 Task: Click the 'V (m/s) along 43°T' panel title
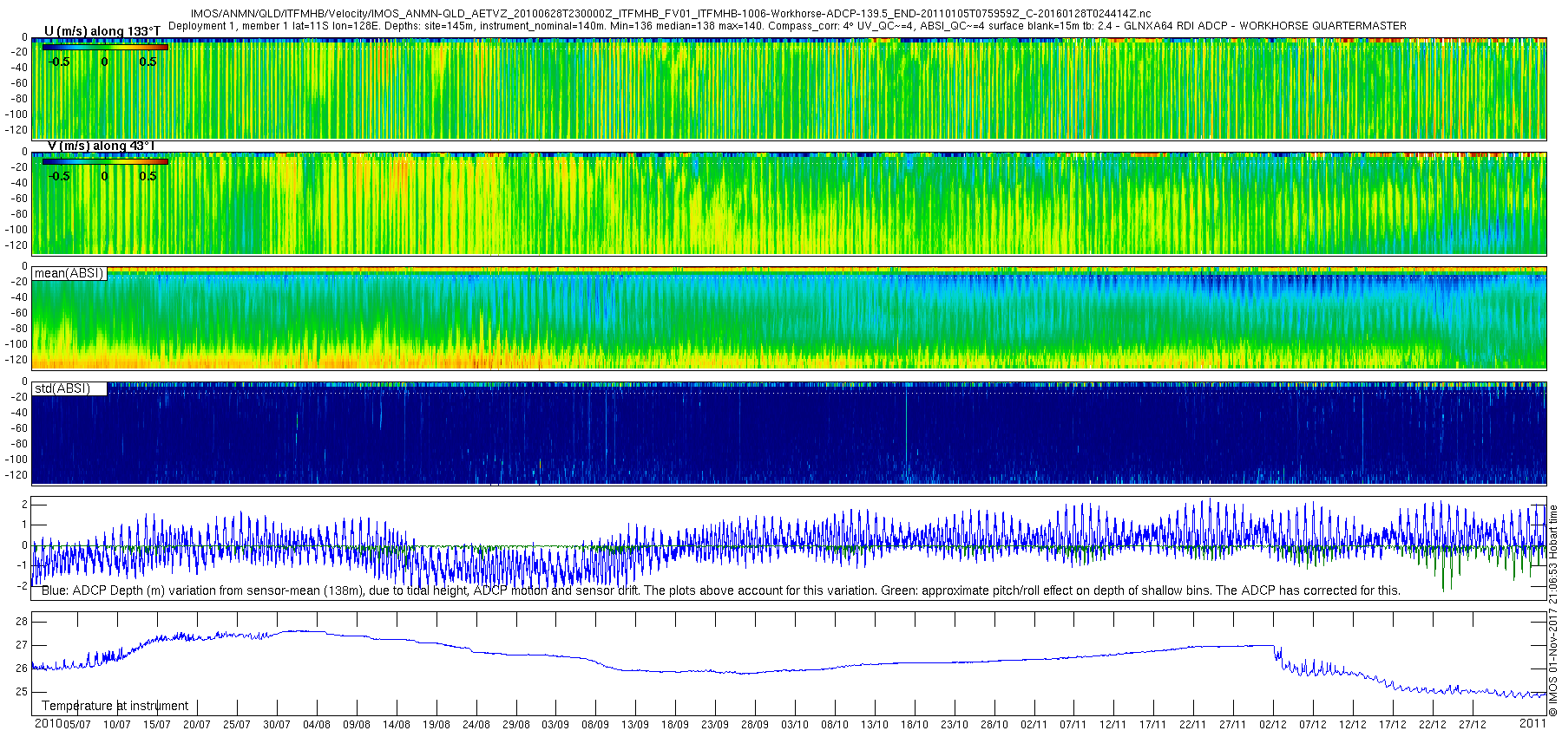click(x=101, y=146)
